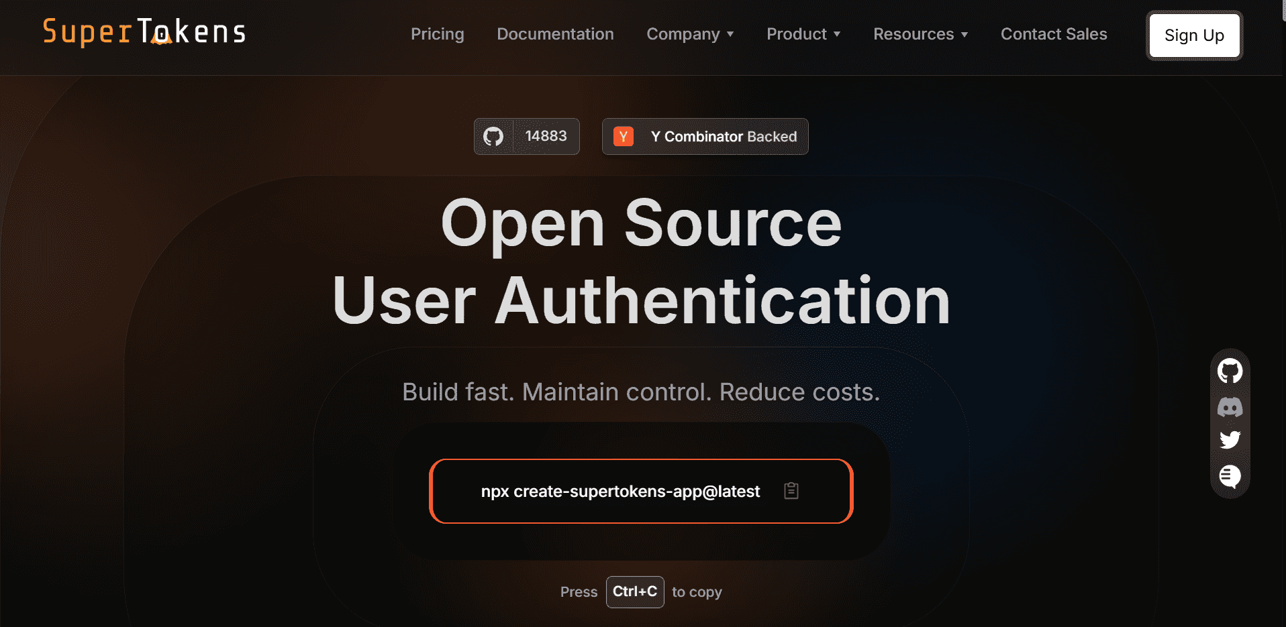Click the 14883 GitHub star count
This screenshot has height=627, width=1286.
pyautogui.click(x=546, y=136)
